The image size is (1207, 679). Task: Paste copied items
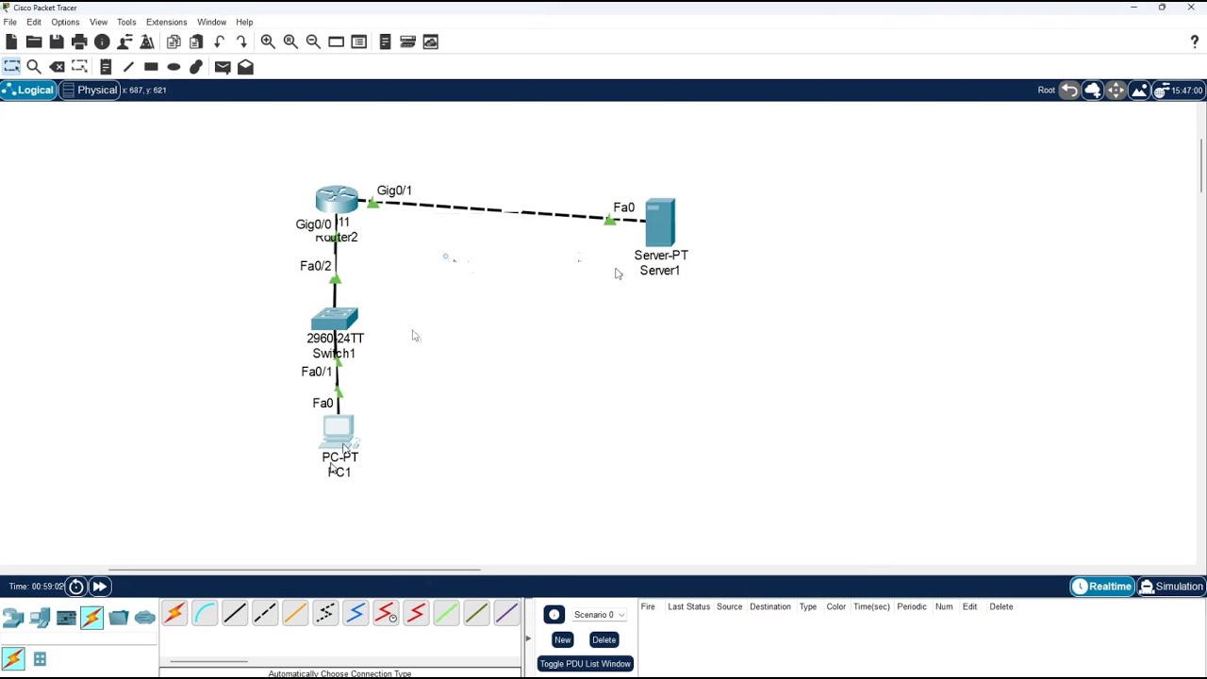pos(196,41)
